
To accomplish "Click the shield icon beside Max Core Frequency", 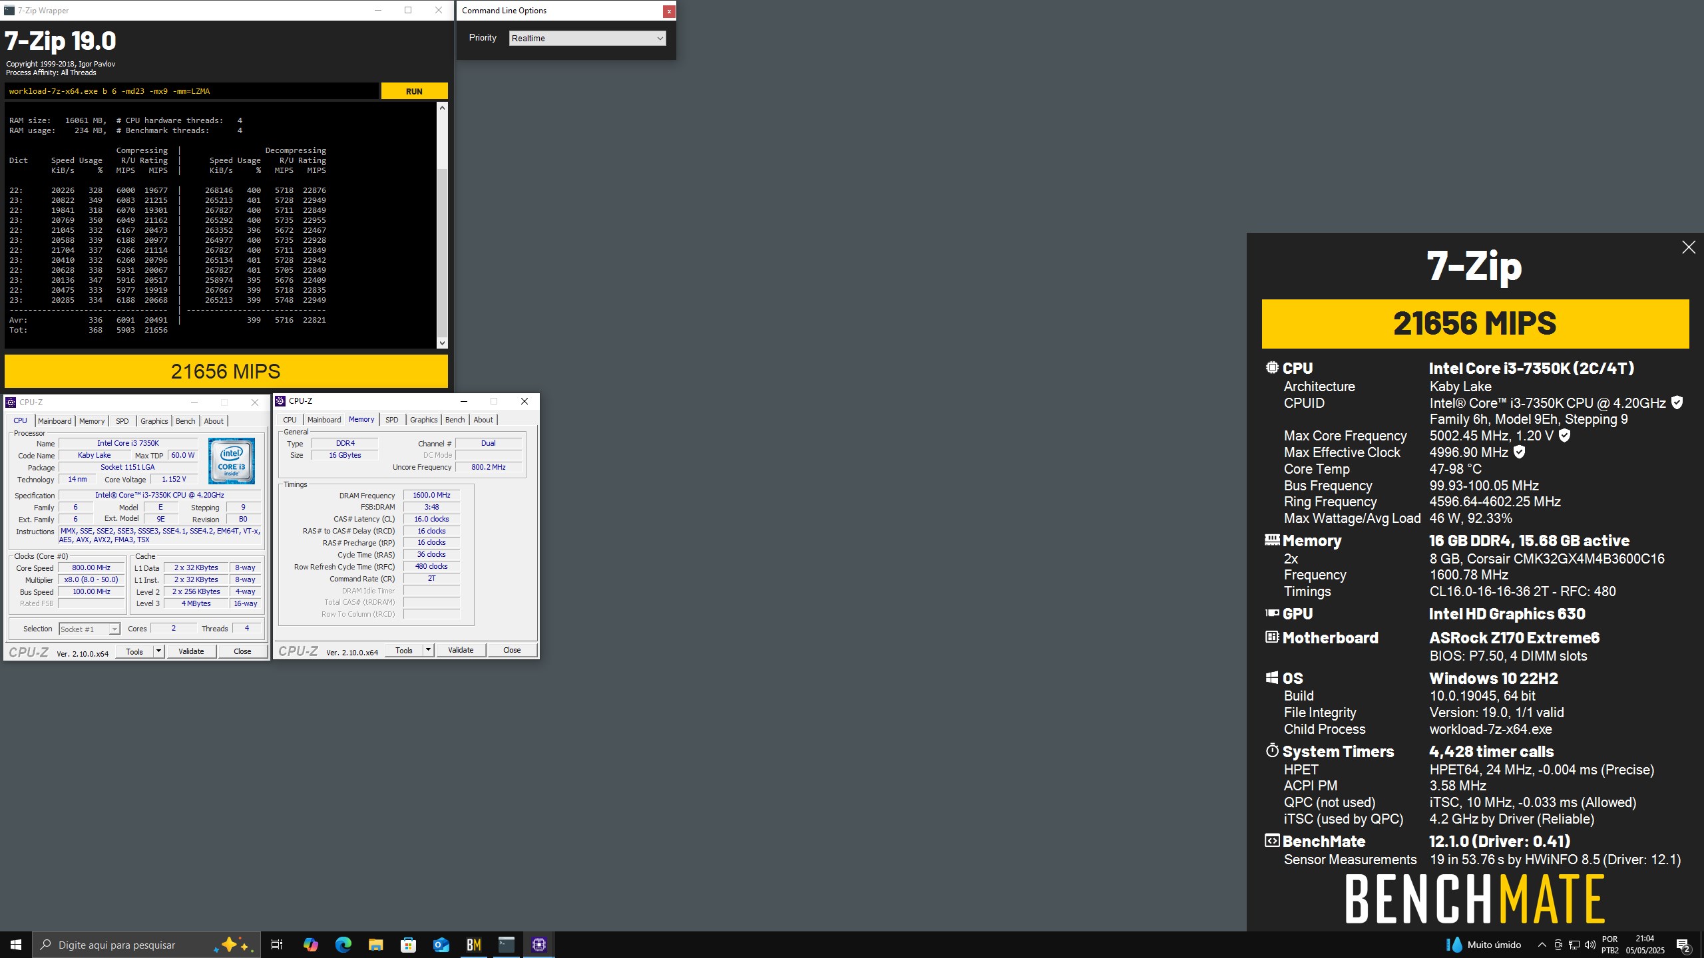I will [x=1565, y=435].
